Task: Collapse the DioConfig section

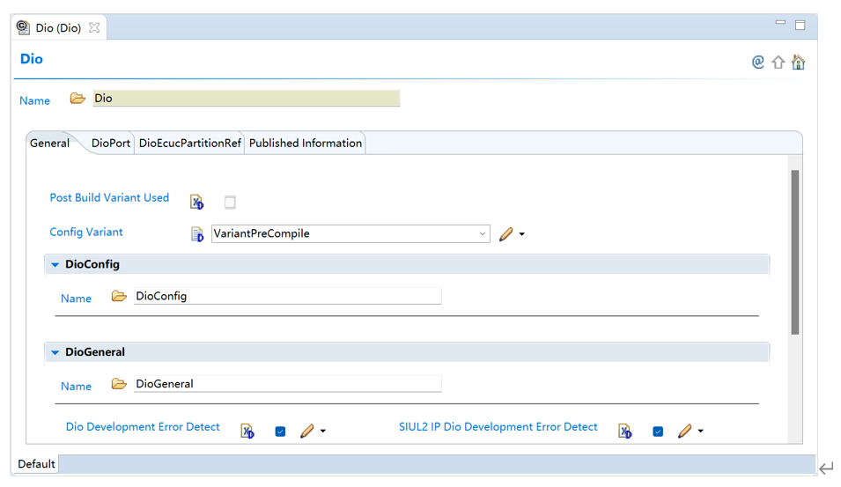Action: (x=55, y=265)
